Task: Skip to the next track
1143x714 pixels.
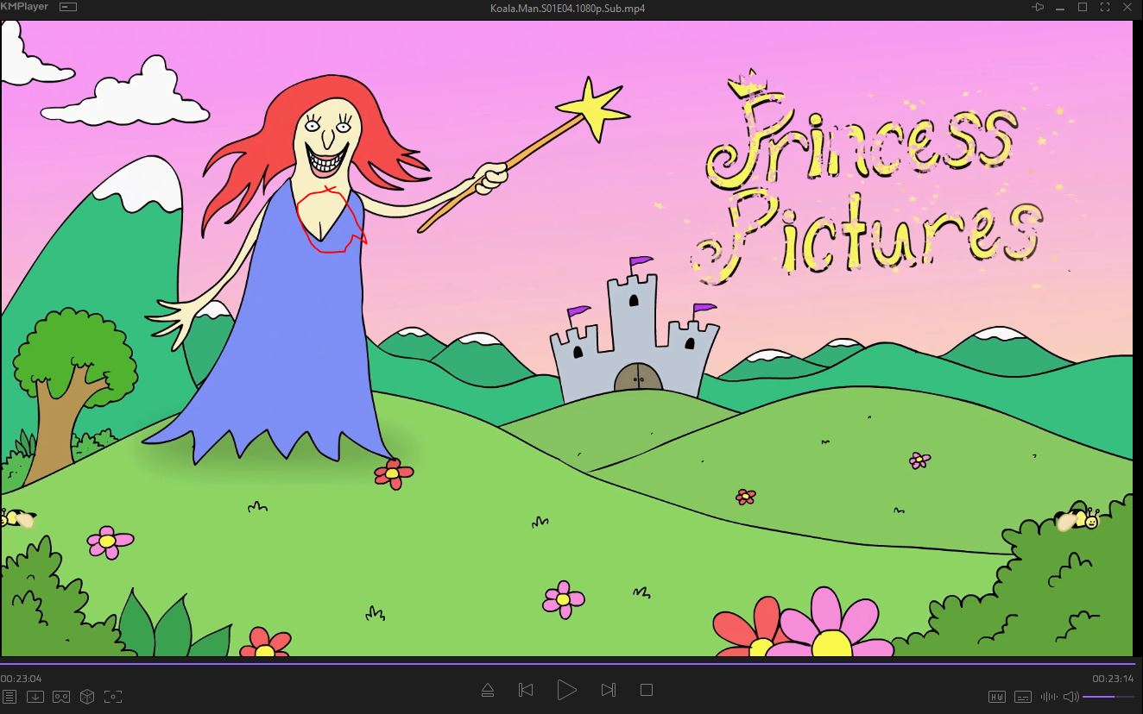Action: coord(609,690)
